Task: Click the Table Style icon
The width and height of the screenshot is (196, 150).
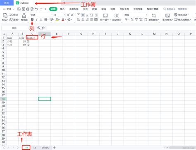Action: [176, 15]
